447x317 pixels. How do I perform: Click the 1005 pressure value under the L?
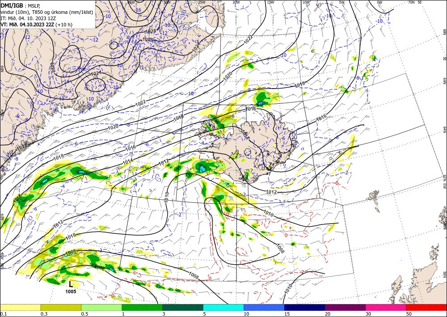(71, 292)
